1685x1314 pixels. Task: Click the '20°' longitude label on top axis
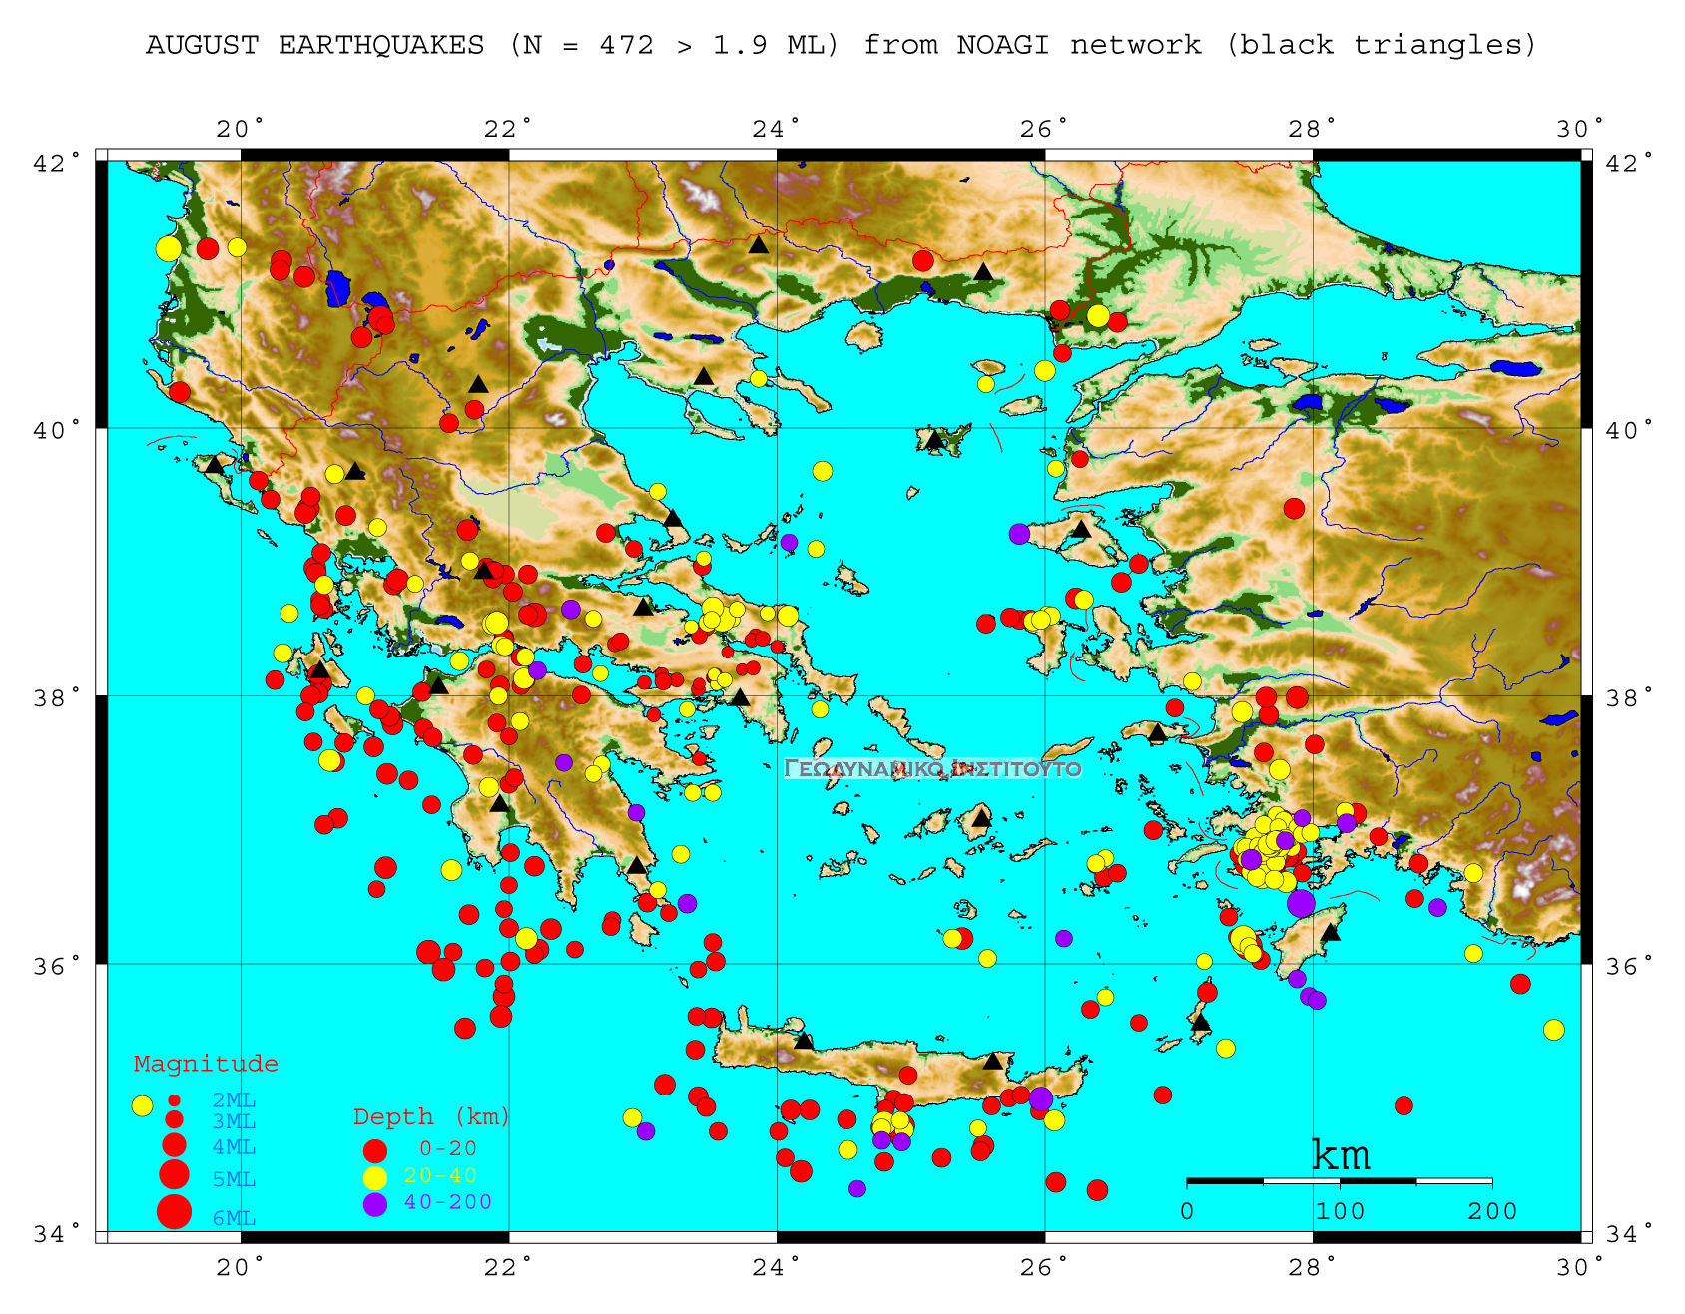pos(241,129)
